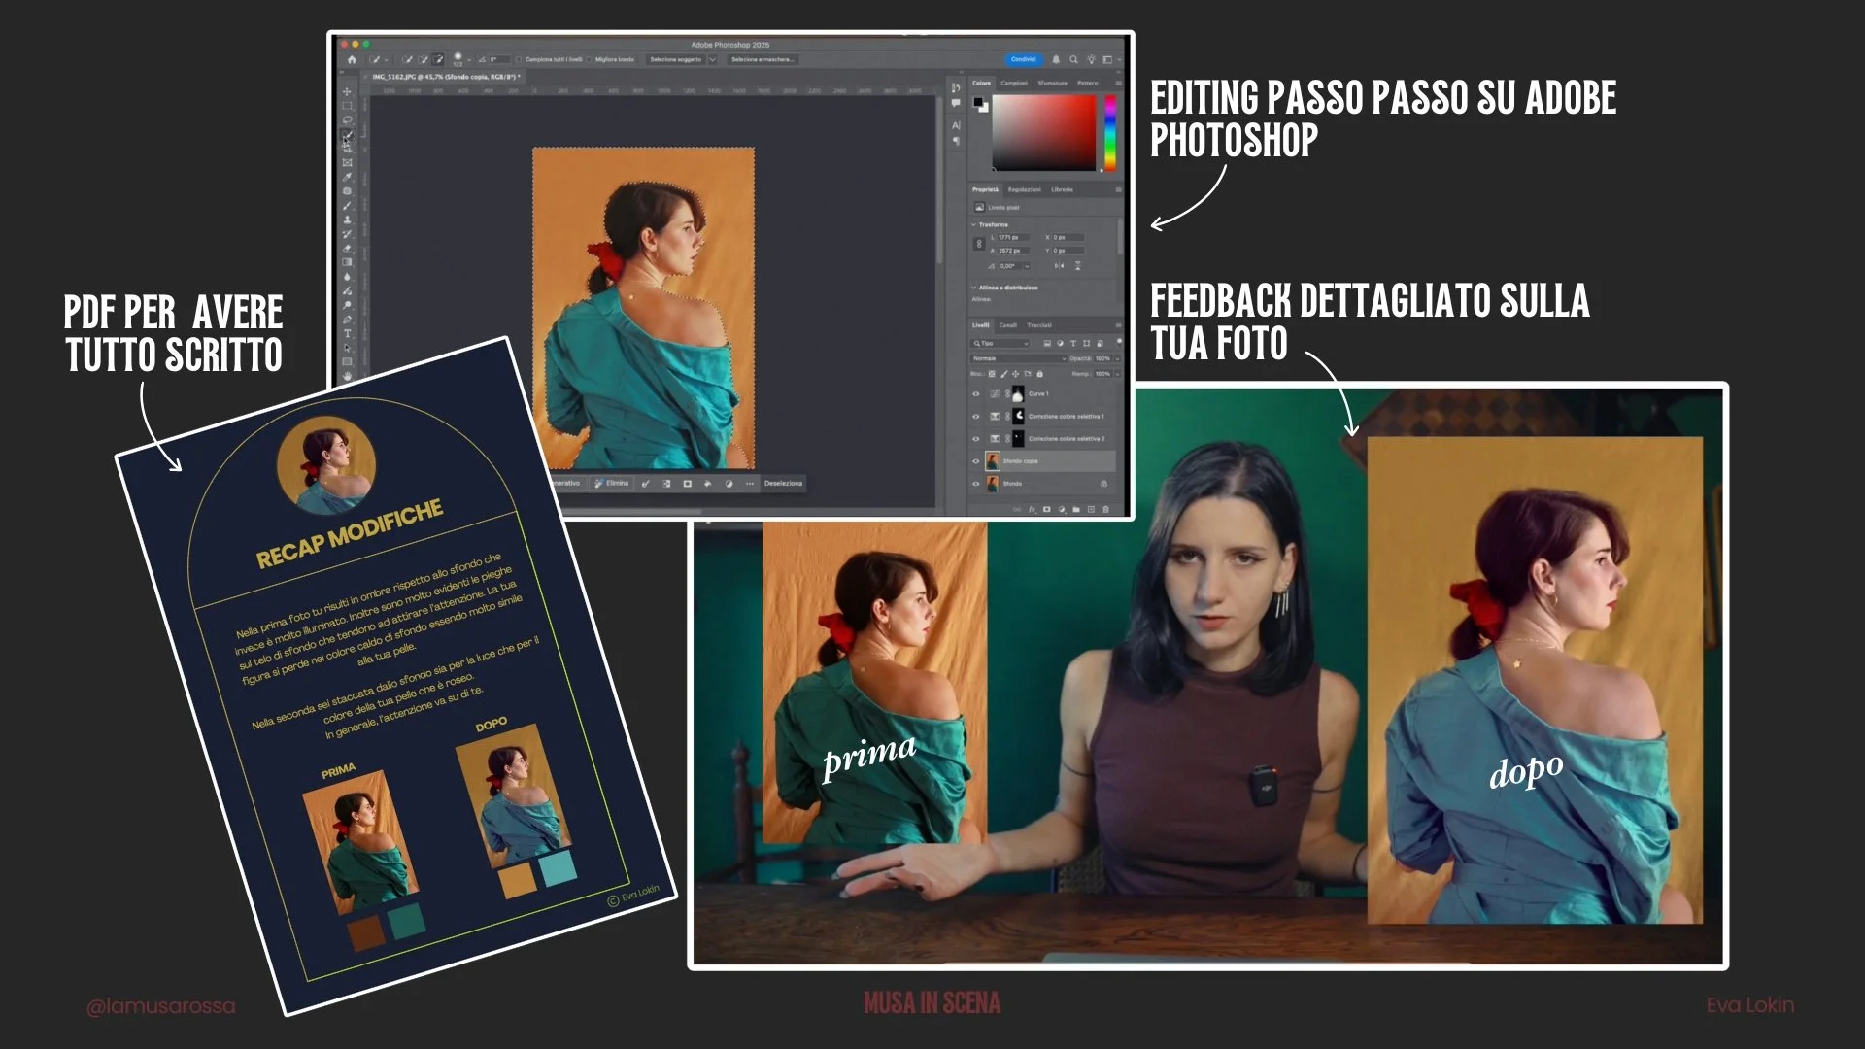Click the Home icon in options bar

pyautogui.click(x=352, y=59)
